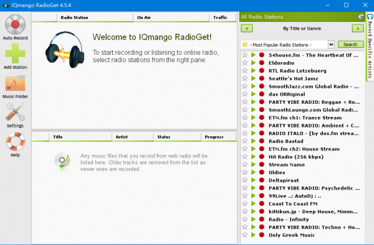
Task: Record 99Live AutoDj station
Action: coord(262,196)
